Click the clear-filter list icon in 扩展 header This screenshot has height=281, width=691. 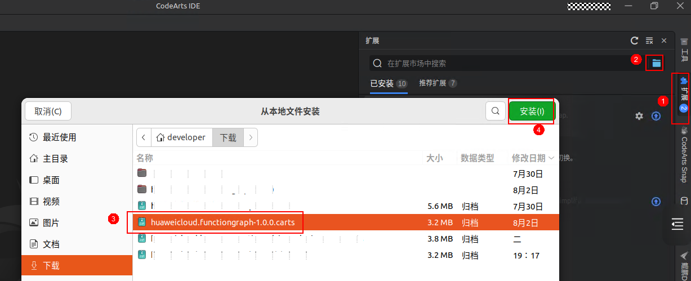coord(649,41)
